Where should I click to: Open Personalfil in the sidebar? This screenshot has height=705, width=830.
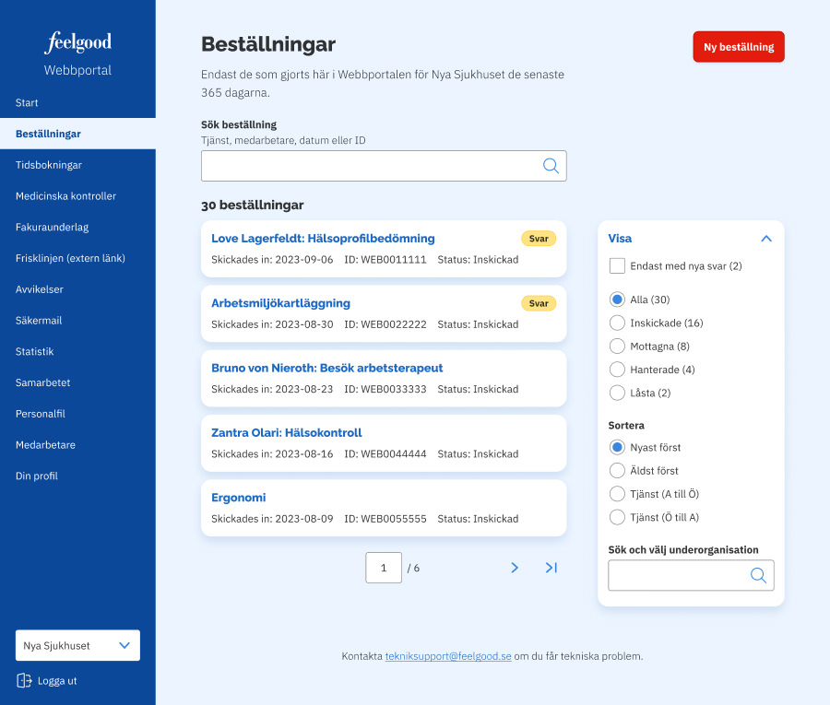(77, 414)
